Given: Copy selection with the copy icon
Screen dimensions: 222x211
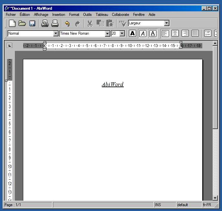Looking at the screenshot, I should [x=100, y=23].
